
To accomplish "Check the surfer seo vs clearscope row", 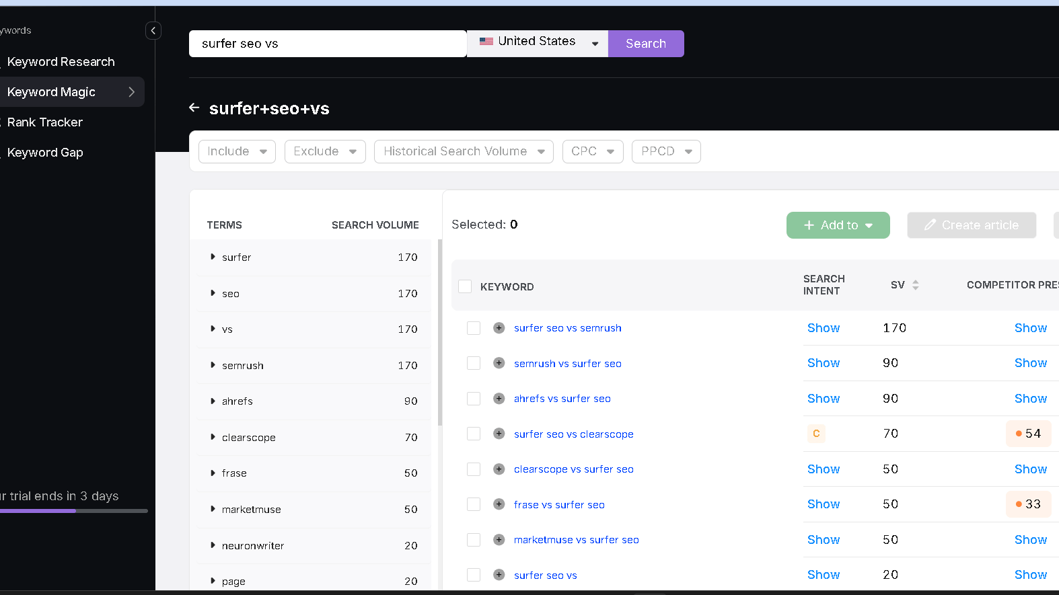I will coord(474,434).
